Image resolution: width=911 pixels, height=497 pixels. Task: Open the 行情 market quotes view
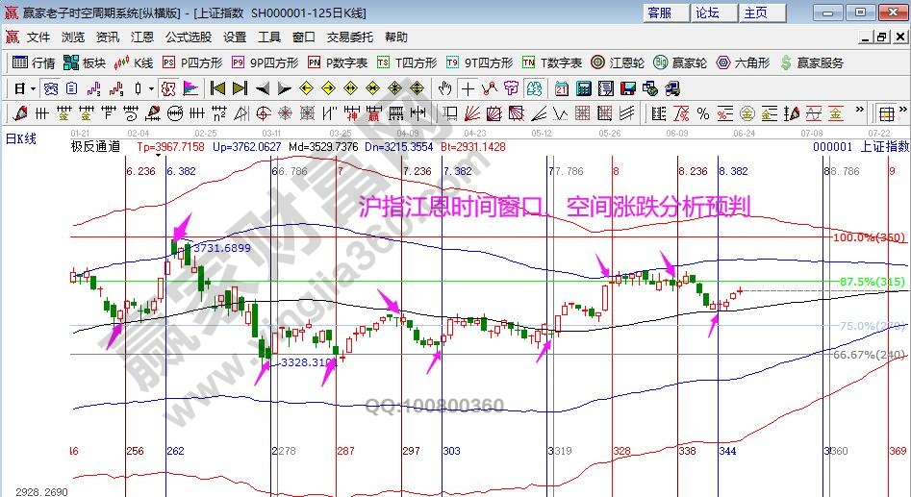point(33,62)
